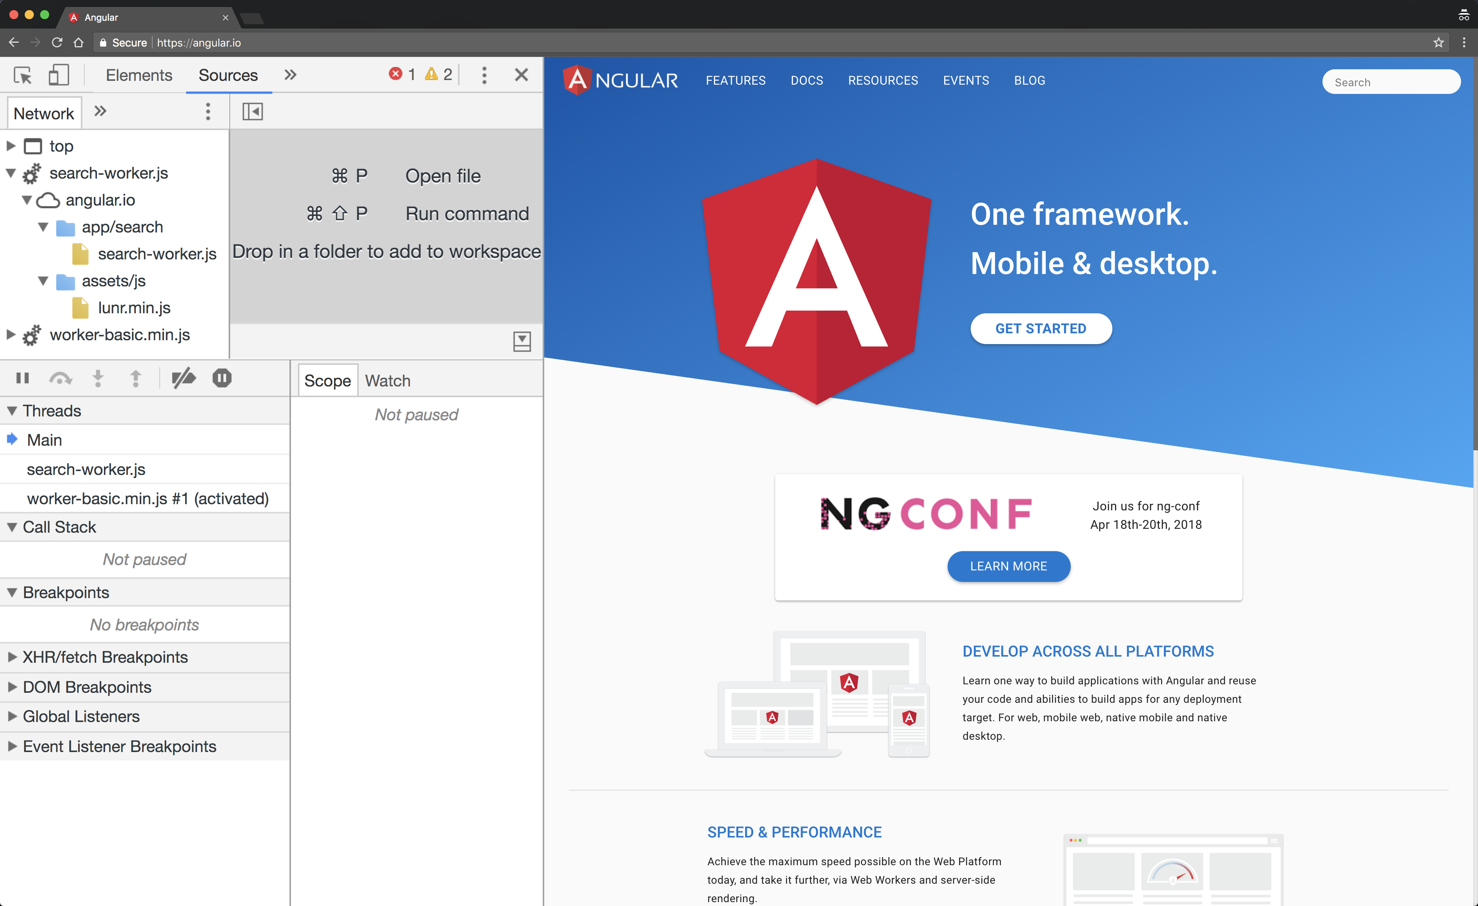Show more DevTools panels chevron
1478x906 pixels.
point(290,75)
